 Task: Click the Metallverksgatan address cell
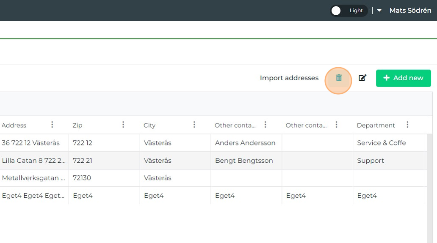point(33,178)
